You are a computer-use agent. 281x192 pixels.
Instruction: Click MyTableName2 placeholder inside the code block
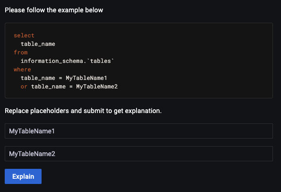(x=97, y=87)
